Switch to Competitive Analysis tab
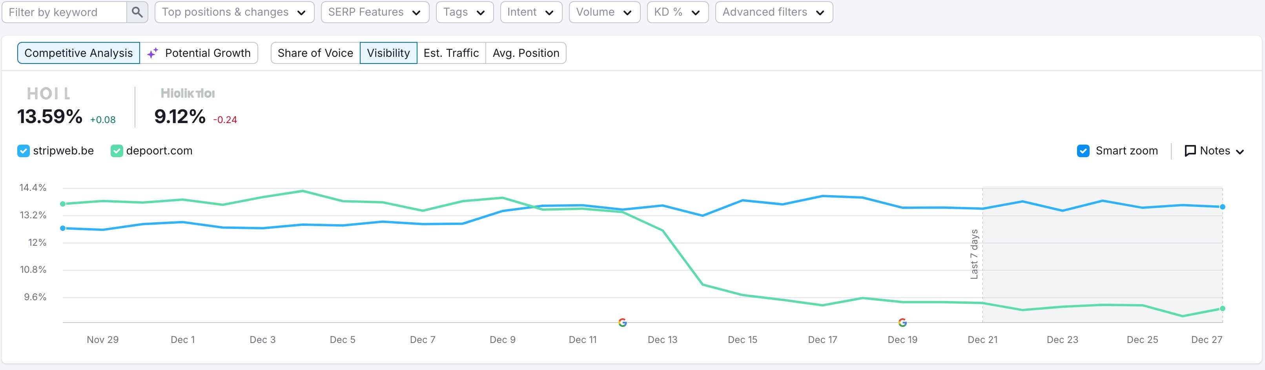The image size is (1265, 370). click(78, 53)
